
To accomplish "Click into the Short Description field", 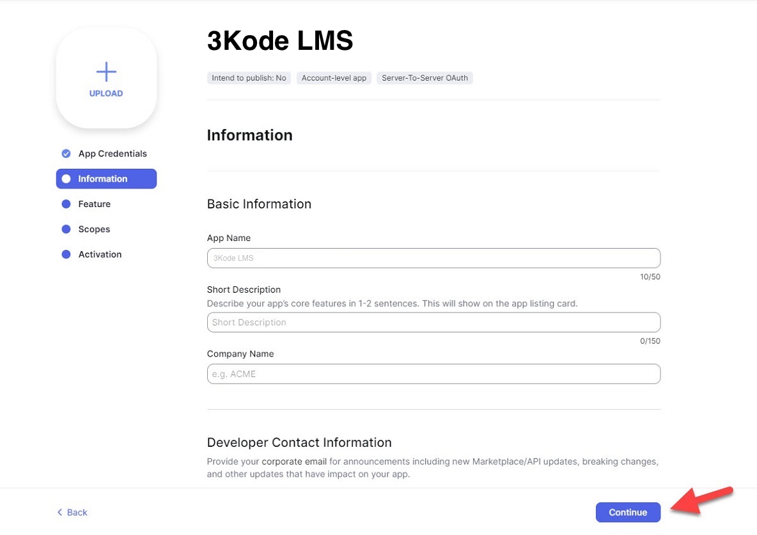I will 433,322.
